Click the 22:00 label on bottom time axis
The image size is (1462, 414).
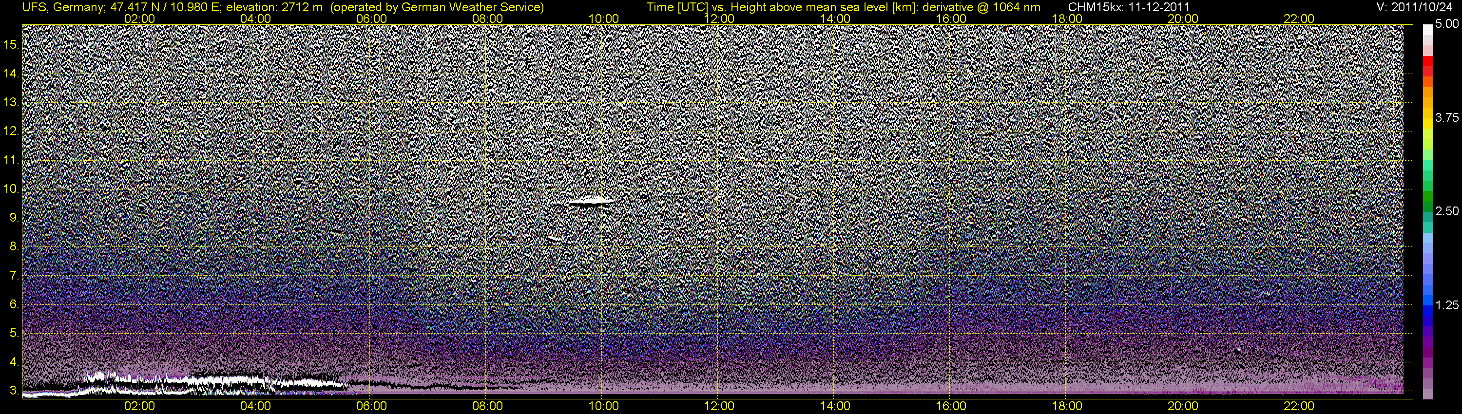click(x=1299, y=406)
